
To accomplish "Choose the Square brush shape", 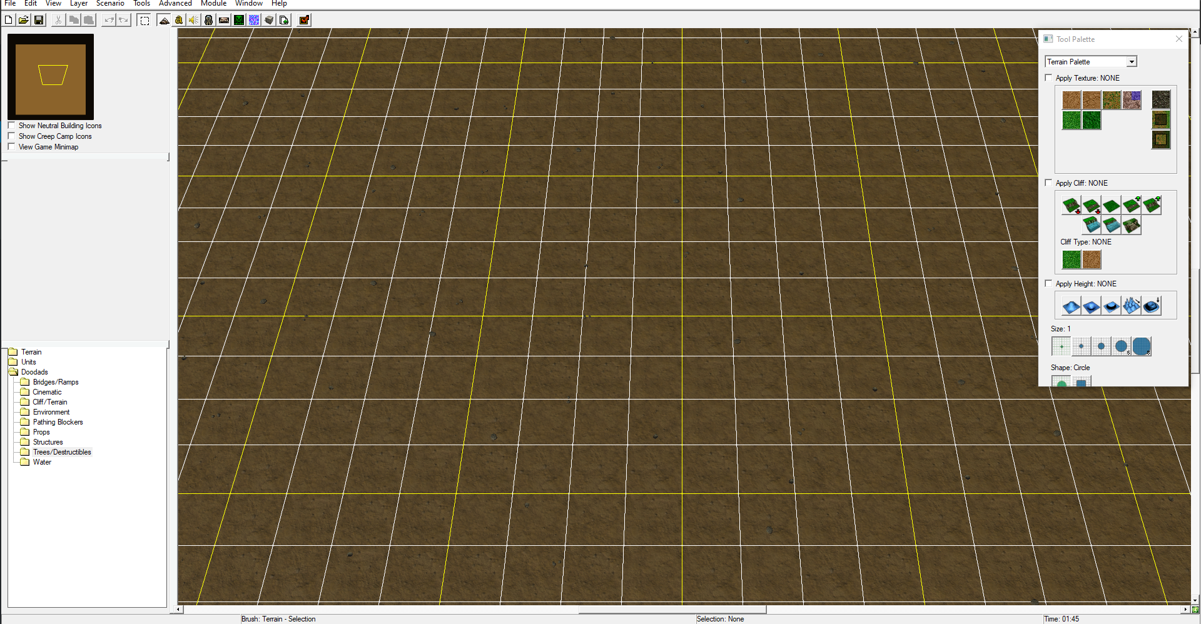I will pos(1082,381).
